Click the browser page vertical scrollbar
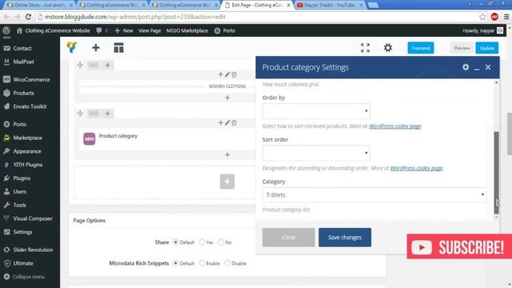This screenshot has height=288, width=512. pyautogui.click(x=509, y=134)
